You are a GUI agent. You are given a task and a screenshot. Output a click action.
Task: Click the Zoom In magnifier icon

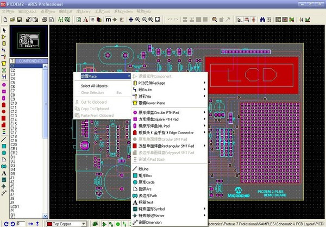point(137,20)
